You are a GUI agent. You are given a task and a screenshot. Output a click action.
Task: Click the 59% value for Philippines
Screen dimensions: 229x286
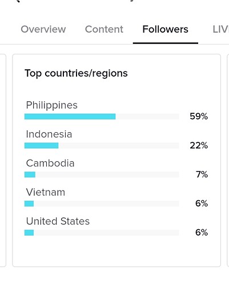(199, 116)
